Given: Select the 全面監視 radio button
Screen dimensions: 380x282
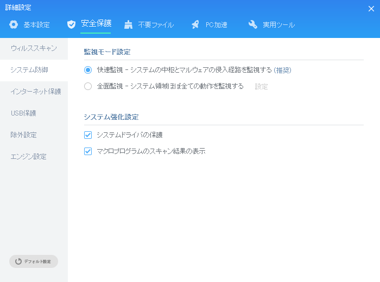Looking at the screenshot, I should click(88, 86).
